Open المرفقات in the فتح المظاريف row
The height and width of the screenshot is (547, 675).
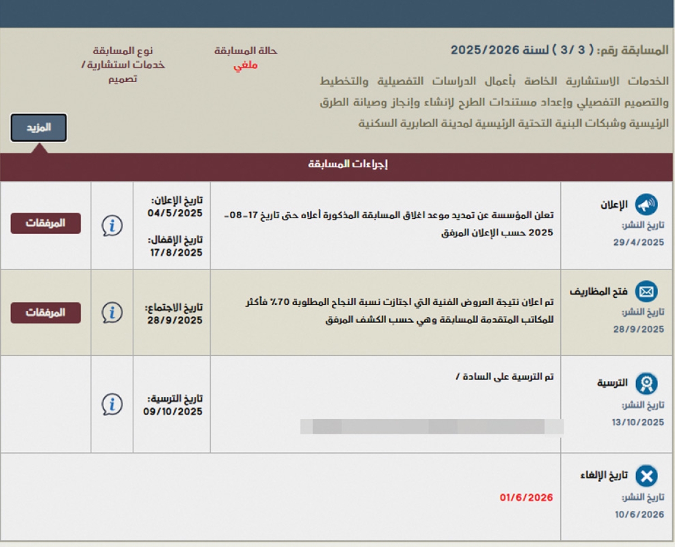click(46, 313)
